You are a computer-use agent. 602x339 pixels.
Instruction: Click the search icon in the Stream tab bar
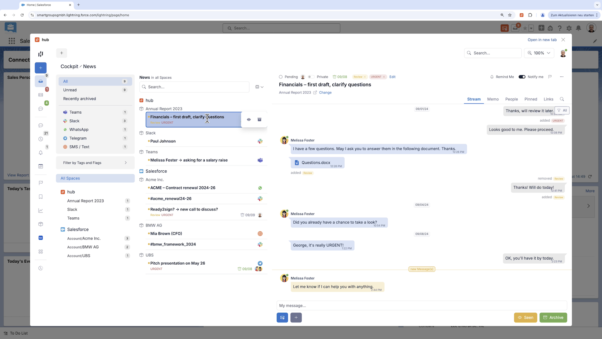pos(562,99)
